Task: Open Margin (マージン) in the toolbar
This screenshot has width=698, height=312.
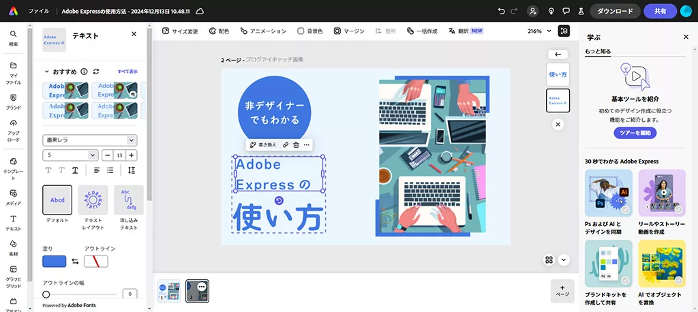Action: coord(350,31)
